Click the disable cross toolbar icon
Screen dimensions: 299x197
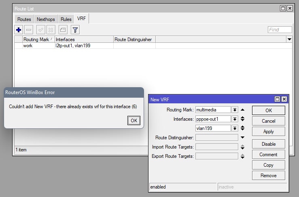[51, 30]
